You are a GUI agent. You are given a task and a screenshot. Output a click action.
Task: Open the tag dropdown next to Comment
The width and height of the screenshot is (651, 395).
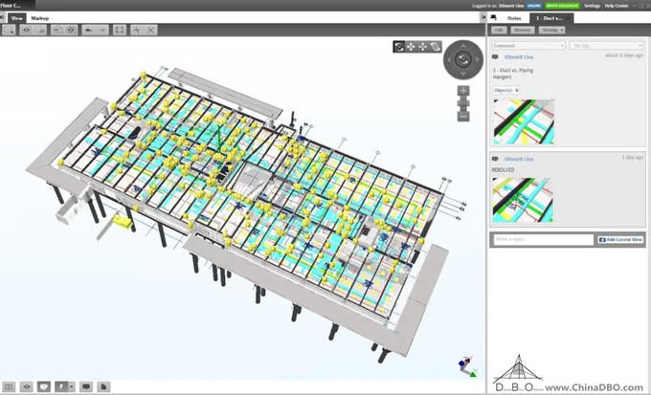click(607, 46)
